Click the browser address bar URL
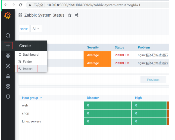175x140 pixels. click(x=93, y=5)
